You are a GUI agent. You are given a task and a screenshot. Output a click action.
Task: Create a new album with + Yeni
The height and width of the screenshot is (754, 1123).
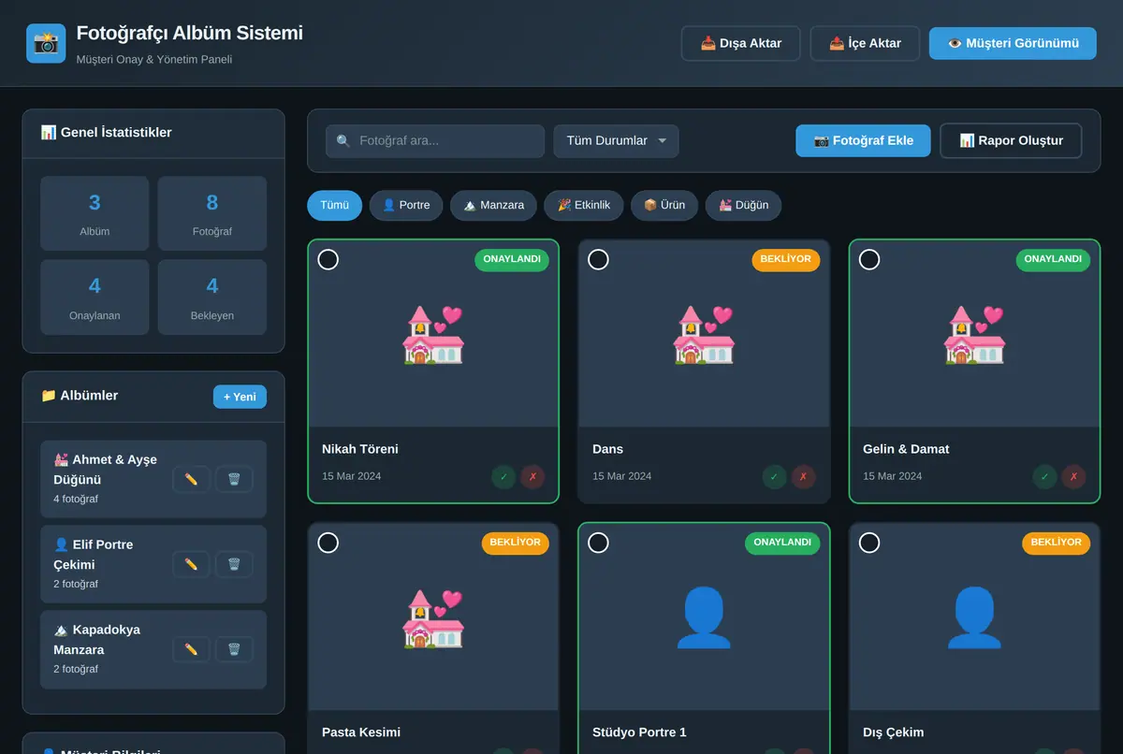[240, 397]
